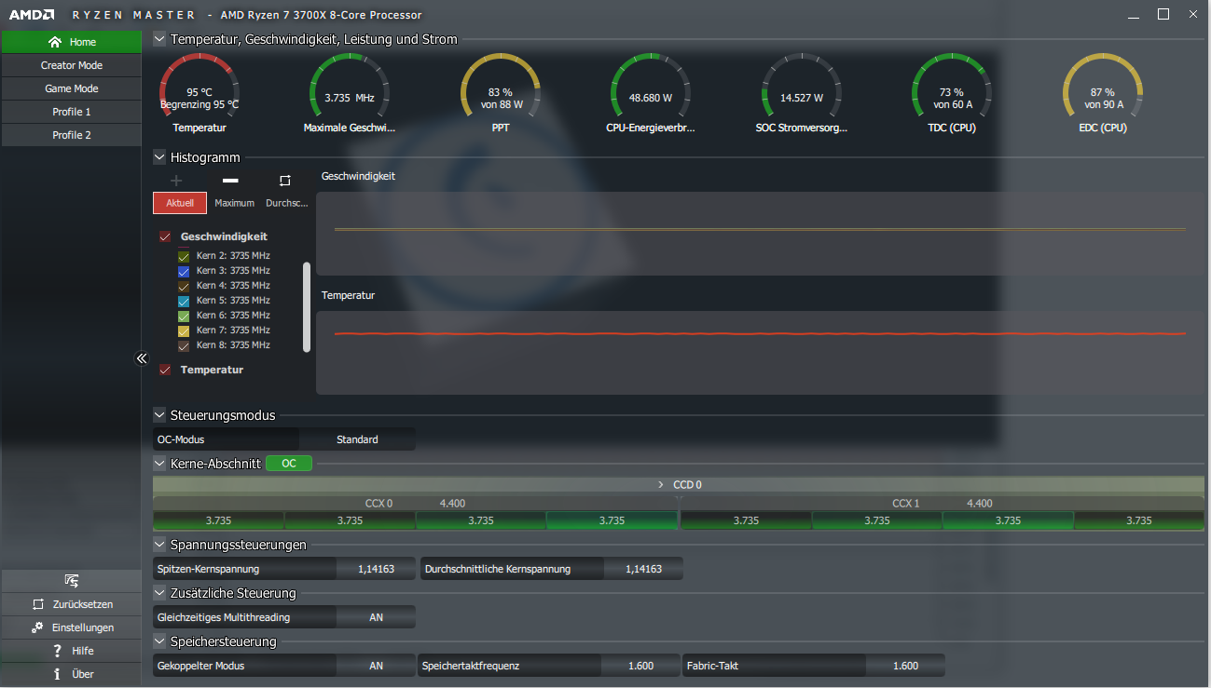Click the Standard OC-Modus value
The width and height of the screenshot is (1211, 688).
pos(357,439)
